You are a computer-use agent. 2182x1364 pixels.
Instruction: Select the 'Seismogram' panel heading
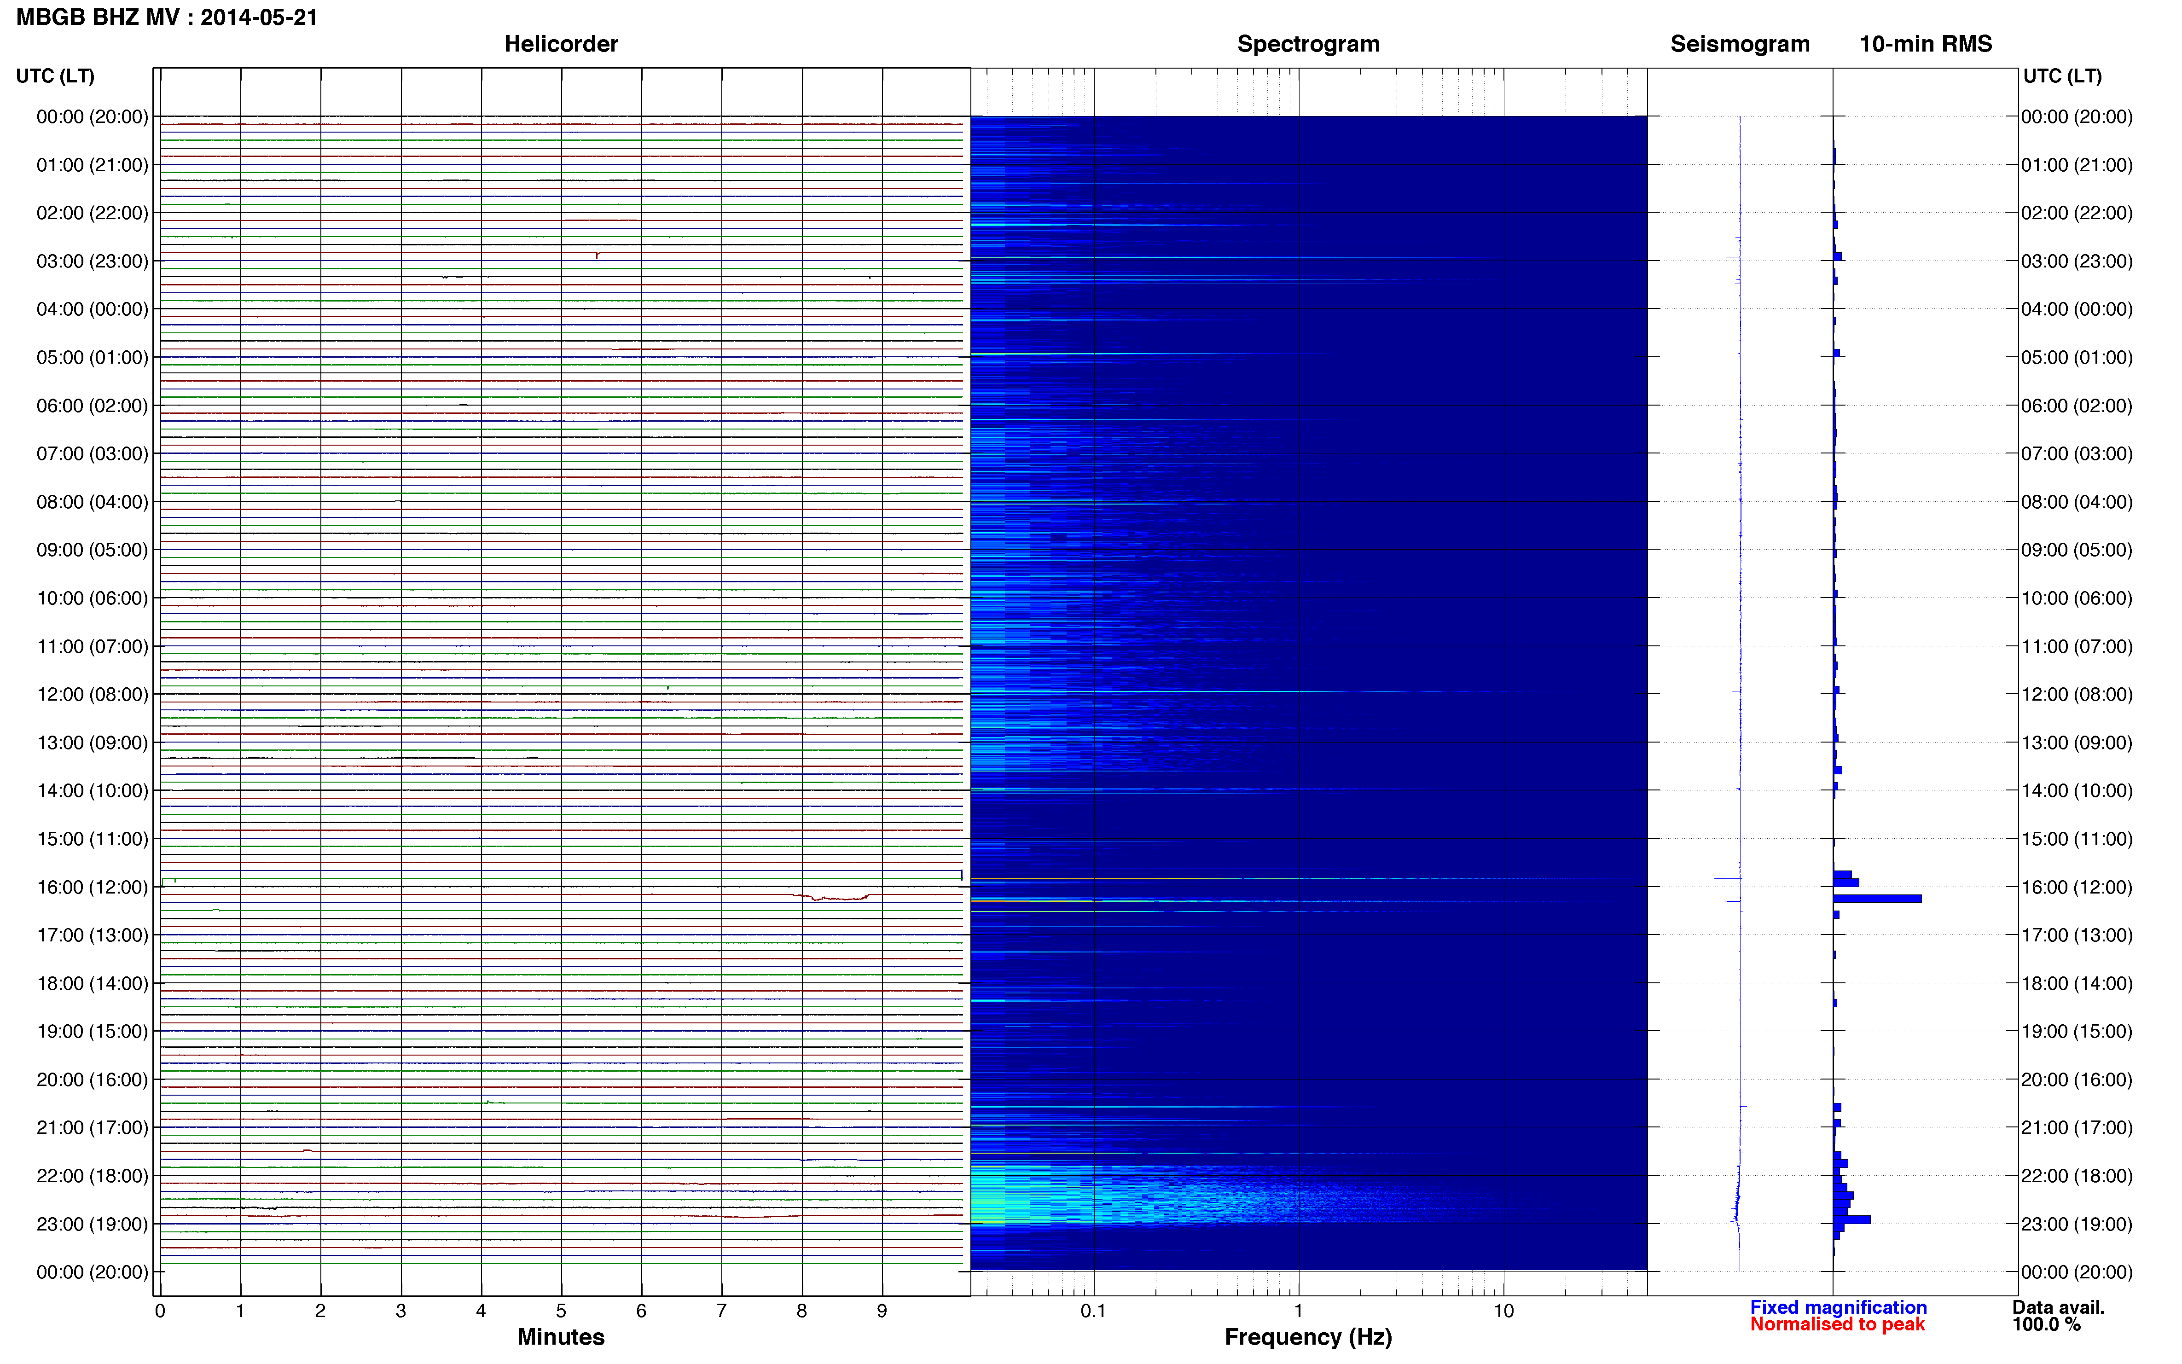(x=1740, y=44)
